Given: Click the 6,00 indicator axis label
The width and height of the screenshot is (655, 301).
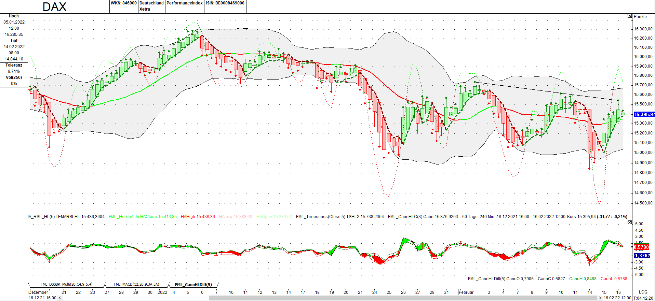Looking at the screenshot, I should [639, 224].
